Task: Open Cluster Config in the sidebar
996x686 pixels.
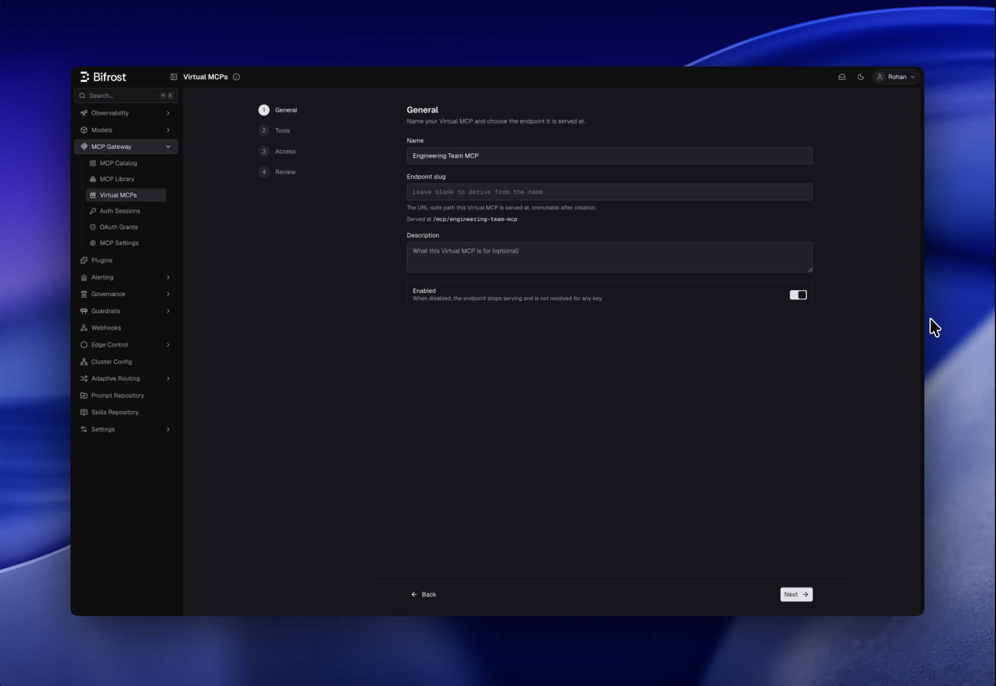Action: click(126, 362)
